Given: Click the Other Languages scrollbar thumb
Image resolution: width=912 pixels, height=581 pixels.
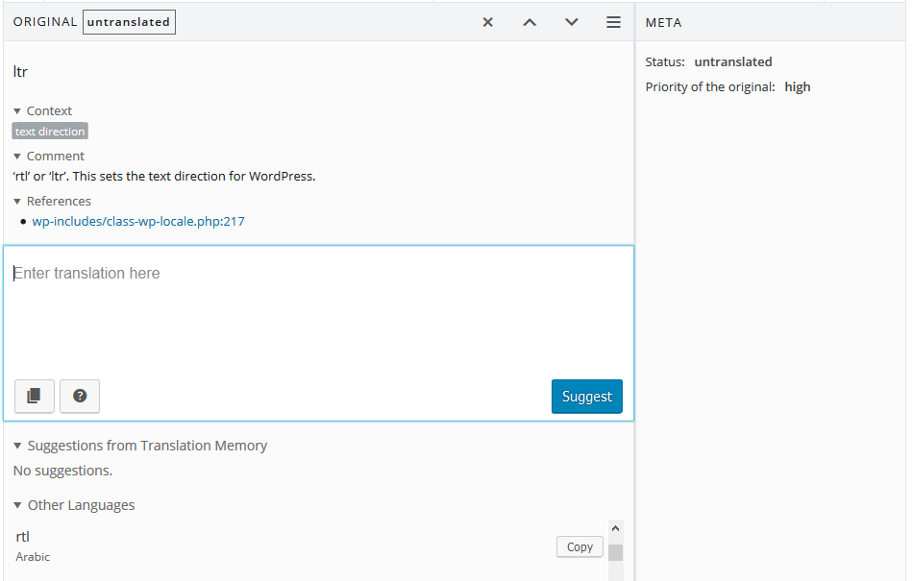Looking at the screenshot, I should (615, 552).
